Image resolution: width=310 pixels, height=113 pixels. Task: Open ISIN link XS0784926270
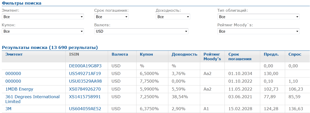click(x=85, y=89)
